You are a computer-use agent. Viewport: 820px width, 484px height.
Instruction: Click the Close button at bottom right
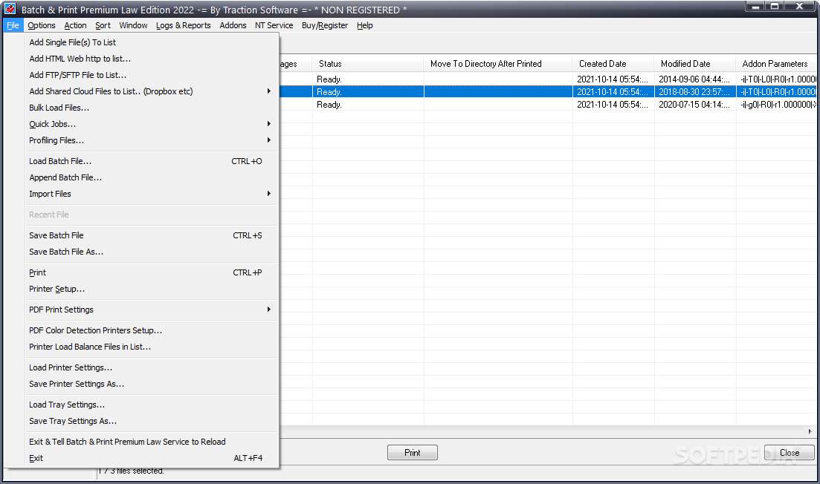pos(789,452)
